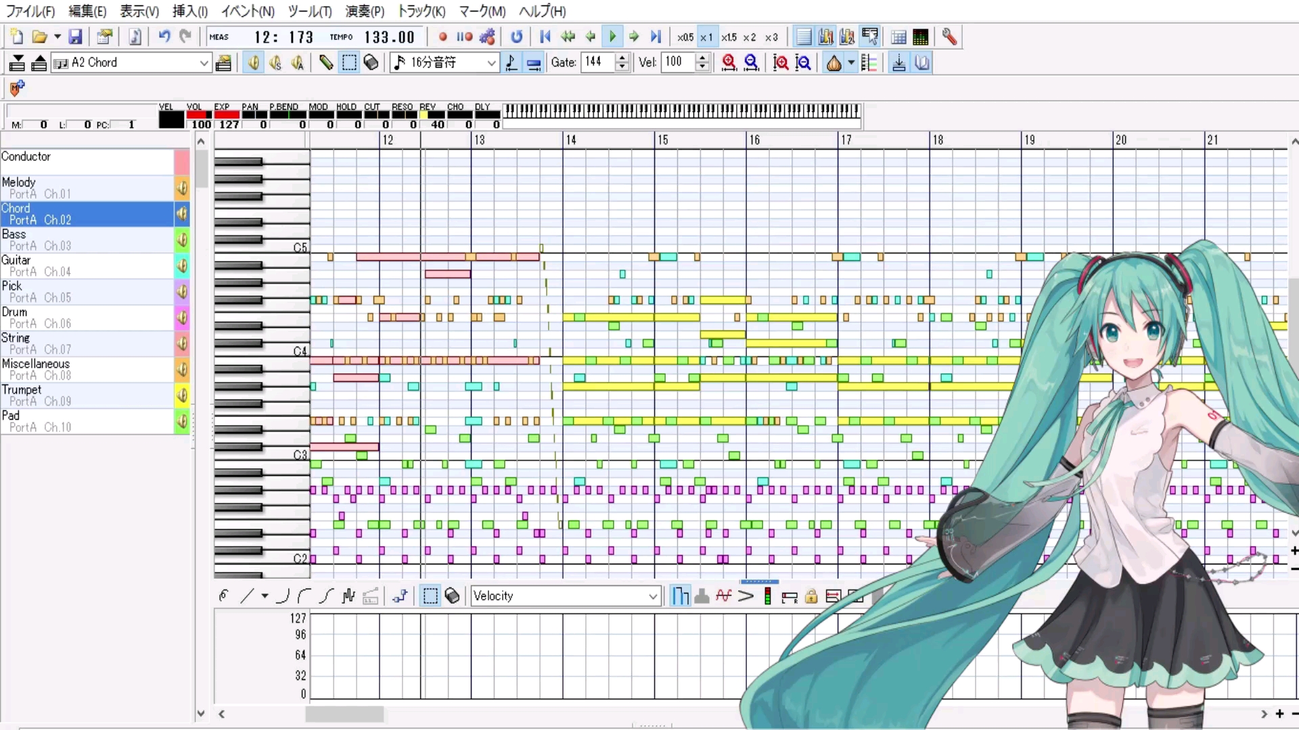Open the A2 Chord track dropdown
The image size is (1299, 730).
coord(204,63)
